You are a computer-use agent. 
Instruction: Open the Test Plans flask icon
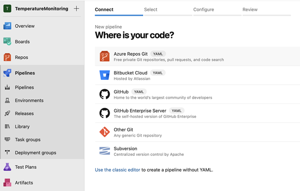coord(7,167)
